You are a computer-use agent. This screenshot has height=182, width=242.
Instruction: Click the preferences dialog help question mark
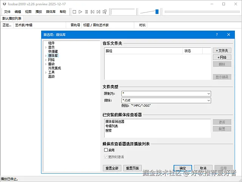coord(217,34)
